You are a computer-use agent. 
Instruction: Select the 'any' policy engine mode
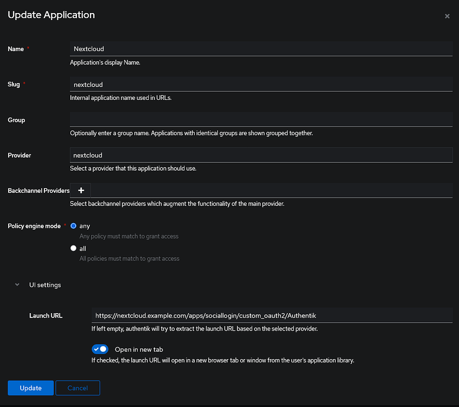tap(73, 226)
